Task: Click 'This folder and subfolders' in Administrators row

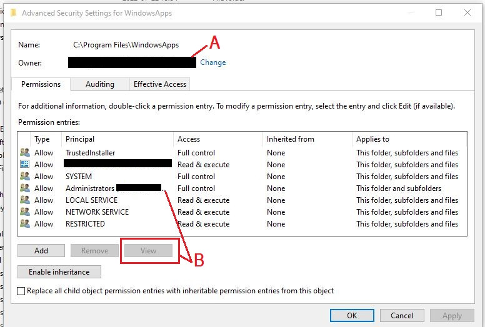Action: coord(399,188)
